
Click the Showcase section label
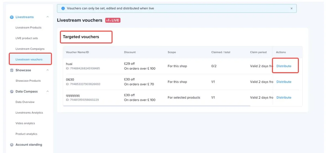click(23, 70)
